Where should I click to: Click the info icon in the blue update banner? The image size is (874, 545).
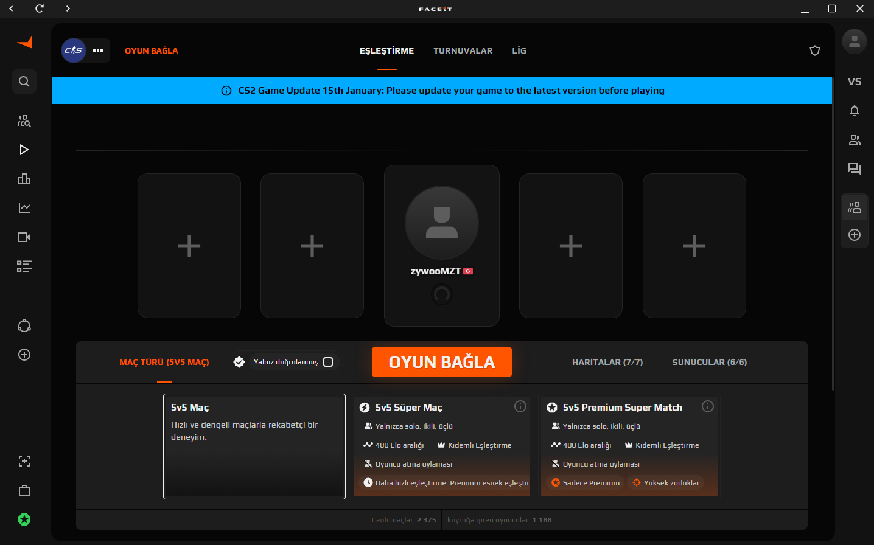coord(226,91)
